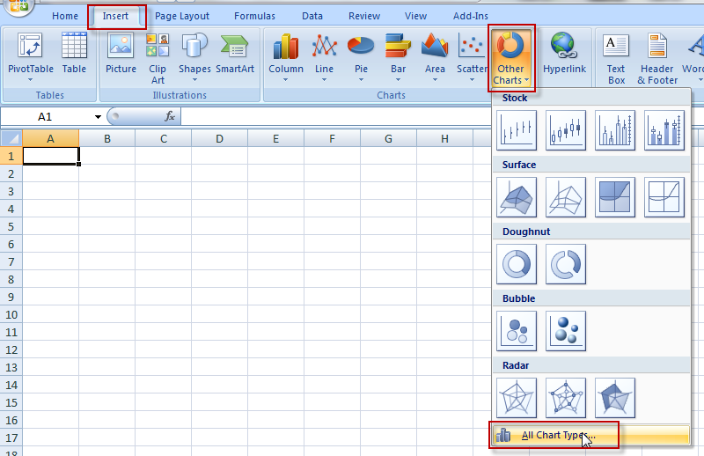Viewport: 704px width, 456px height.
Task: Switch to the Page Layout tab
Action: [x=182, y=16]
